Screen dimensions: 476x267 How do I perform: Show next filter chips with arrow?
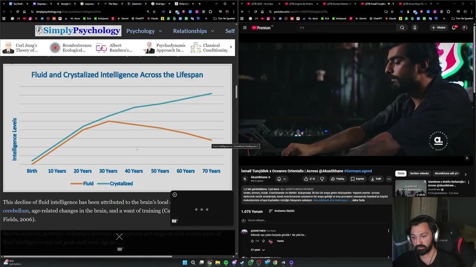click(x=465, y=174)
